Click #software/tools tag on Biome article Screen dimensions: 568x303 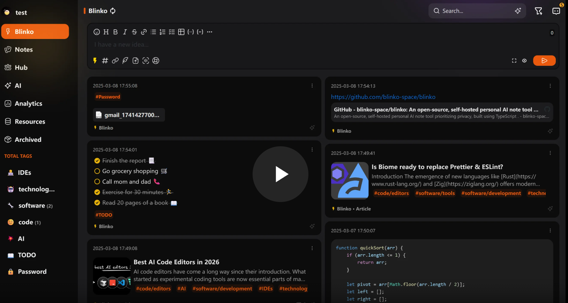(x=435, y=193)
